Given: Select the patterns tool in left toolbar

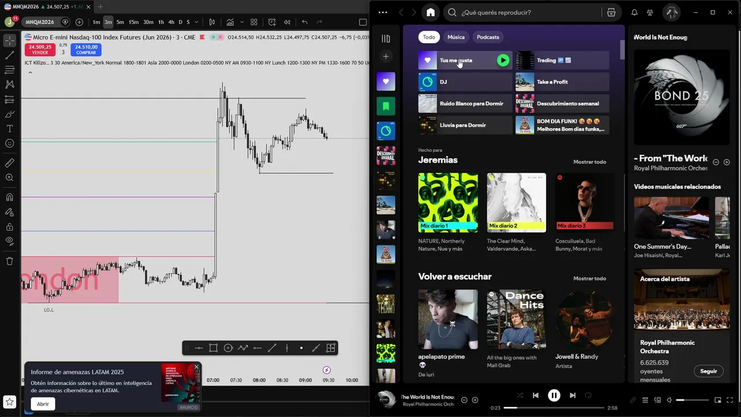Looking at the screenshot, I should pyautogui.click(x=9, y=85).
